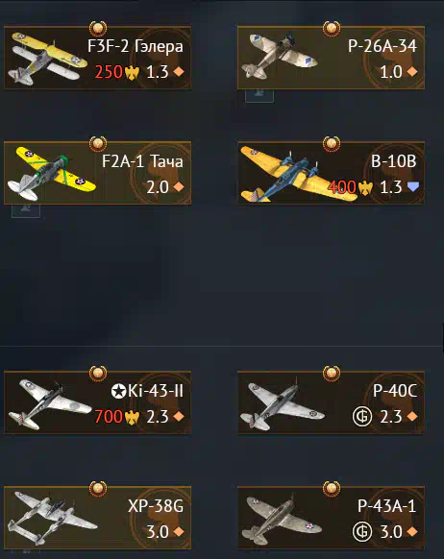
Task: Click the premium medal above P-26A-34
Action: point(332,28)
